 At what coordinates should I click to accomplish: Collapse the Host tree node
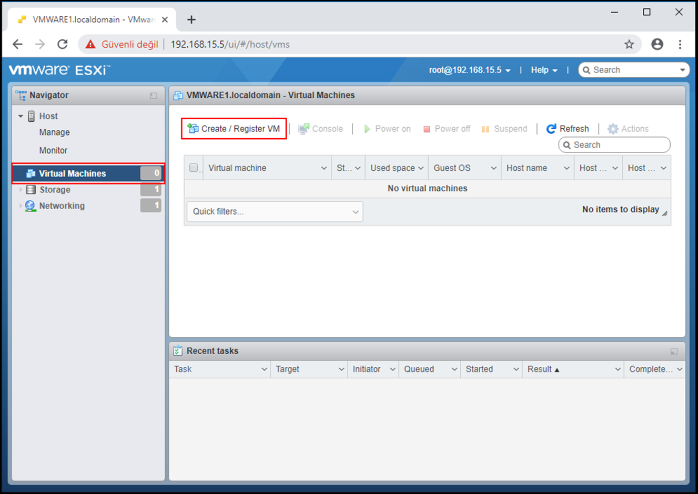click(21, 116)
